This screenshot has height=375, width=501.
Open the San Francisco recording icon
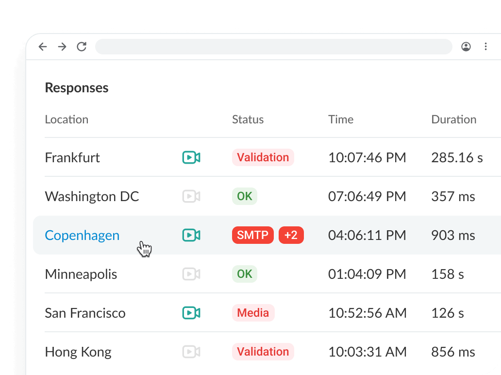point(191,313)
